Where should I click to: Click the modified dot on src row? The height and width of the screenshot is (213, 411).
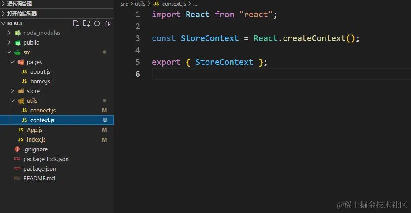105,52
